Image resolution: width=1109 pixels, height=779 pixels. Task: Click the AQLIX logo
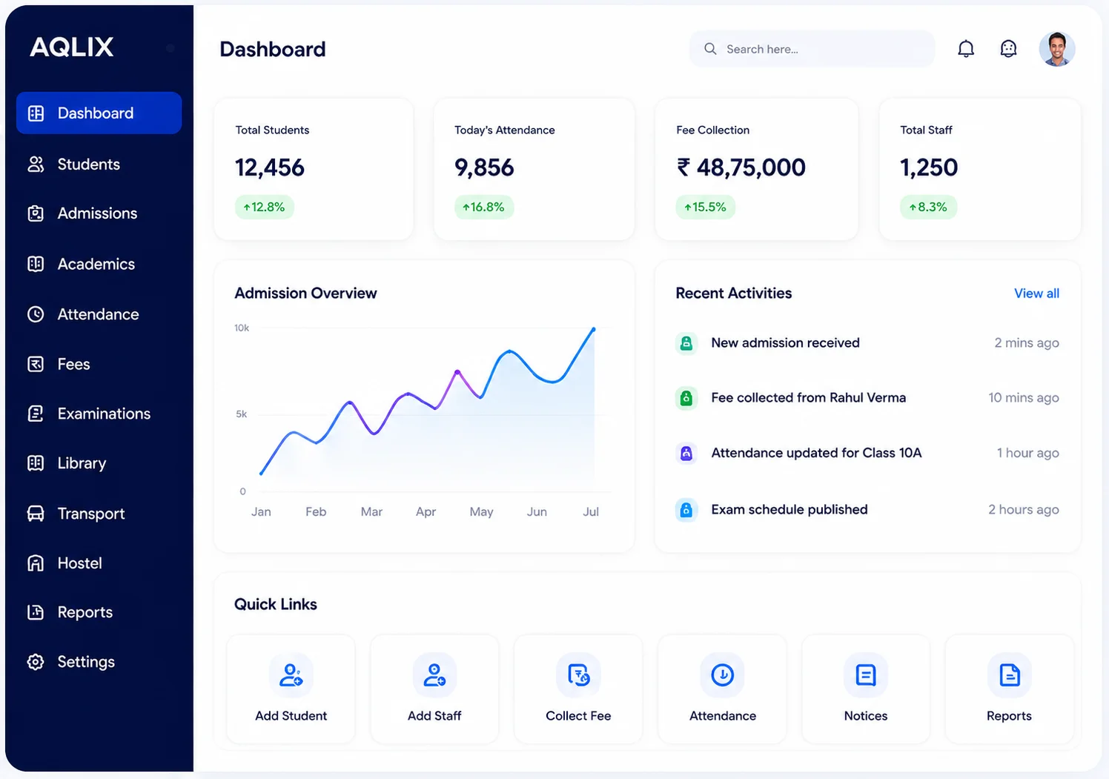[72, 47]
